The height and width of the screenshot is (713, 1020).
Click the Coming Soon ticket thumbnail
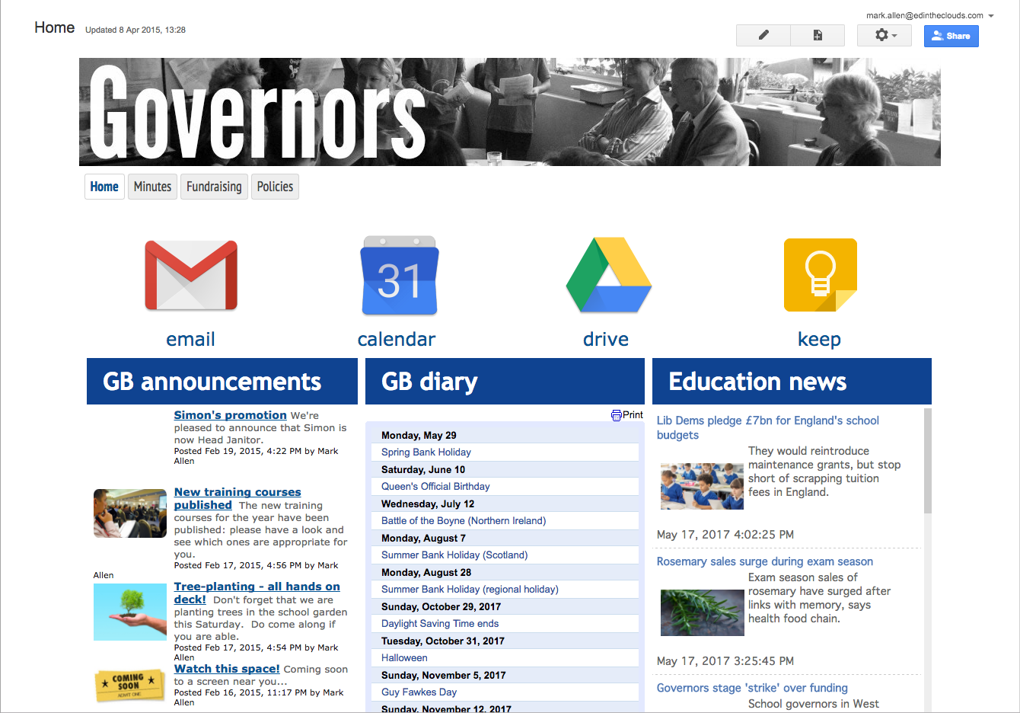coord(129,684)
